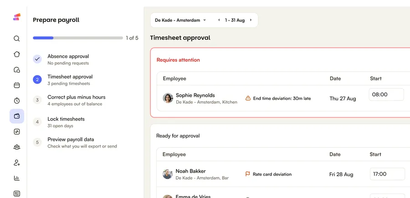Click Start column header in Requires attention table

[375, 79]
